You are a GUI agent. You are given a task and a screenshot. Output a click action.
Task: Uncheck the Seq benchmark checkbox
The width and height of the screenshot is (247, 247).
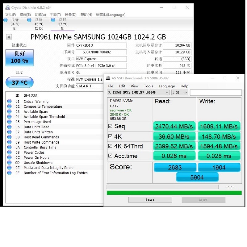point(111,126)
